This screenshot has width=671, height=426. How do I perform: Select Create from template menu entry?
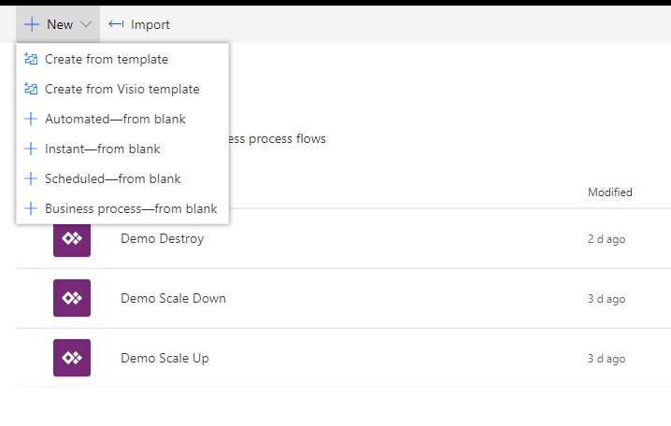click(x=107, y=59)
